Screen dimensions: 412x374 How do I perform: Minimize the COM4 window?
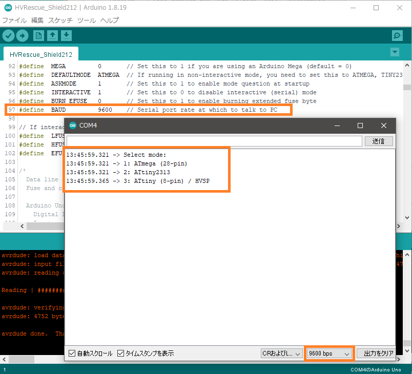pos(337,126)
